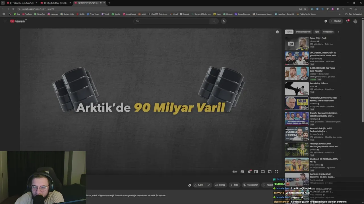Open options menu for Retro Bakış: Yakuza

pos(341,84)
